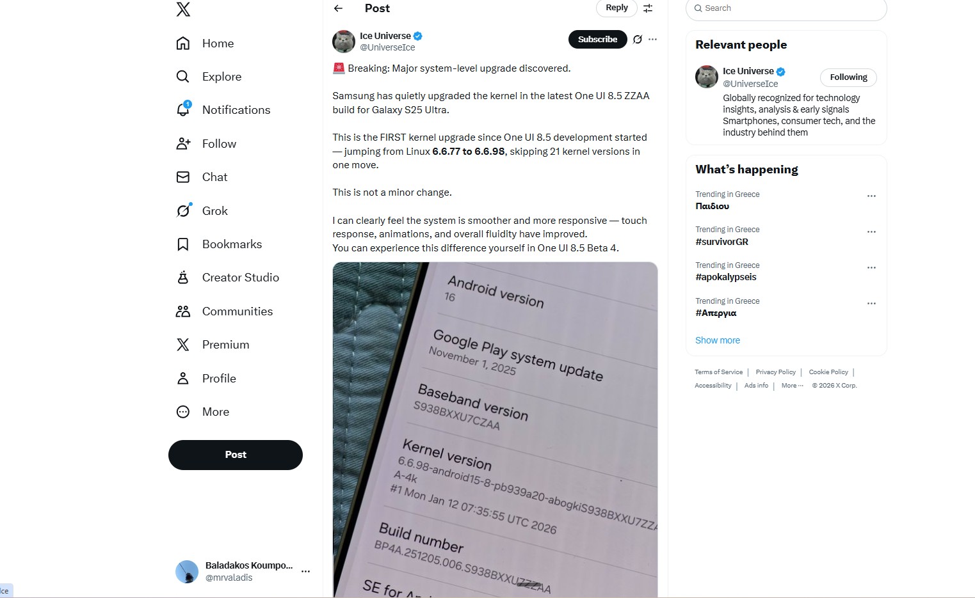This screenshot has width=975, height=598.
Task: Go back using the arrow icon
Action: click(x=338, y=8)
